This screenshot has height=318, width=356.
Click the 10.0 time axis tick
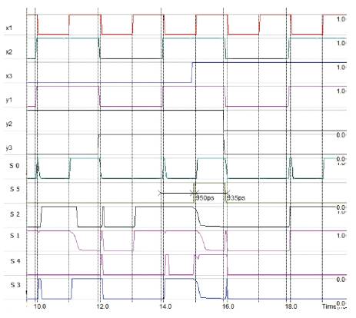[x=40, y=306]
